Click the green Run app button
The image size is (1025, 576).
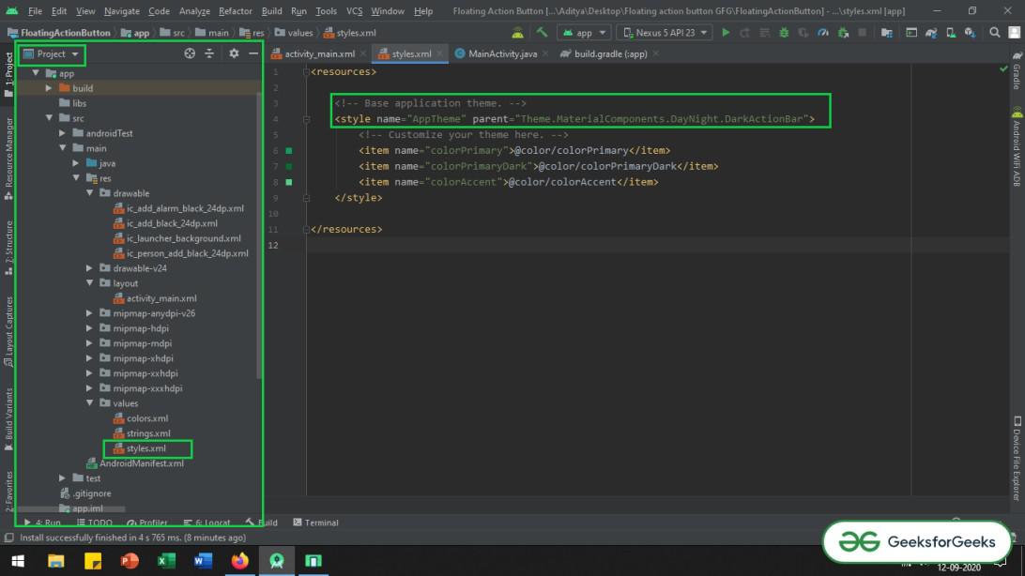(x=726, y=33)
